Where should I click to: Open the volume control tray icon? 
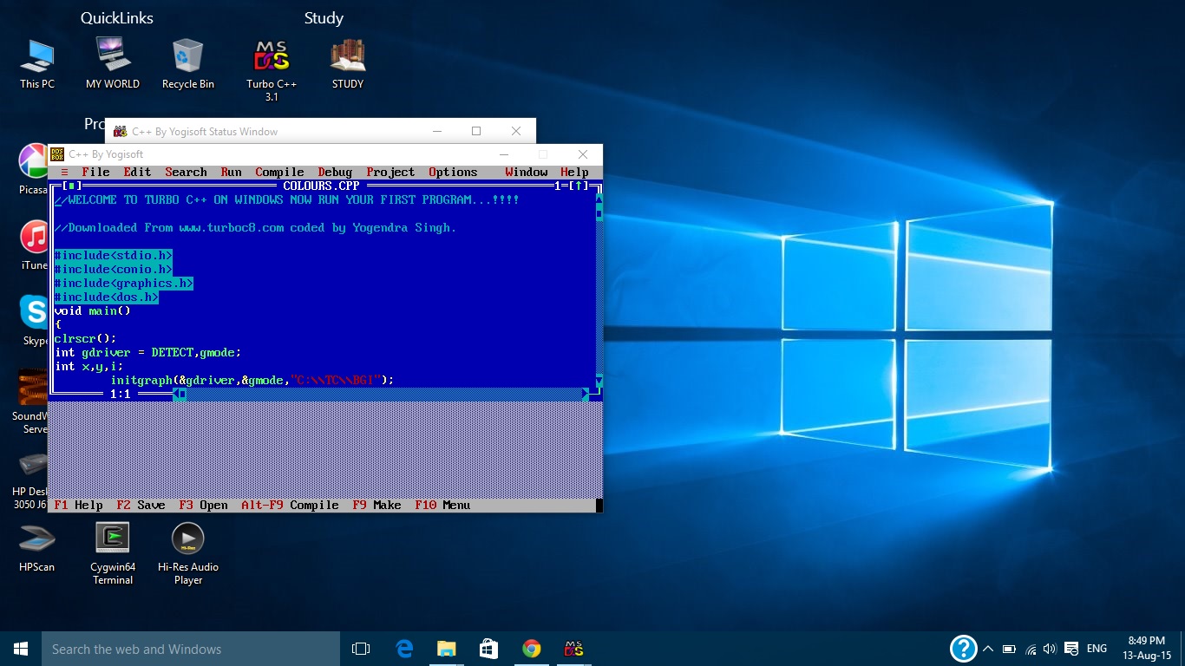pyautogui.click(x=1050, y=649)
